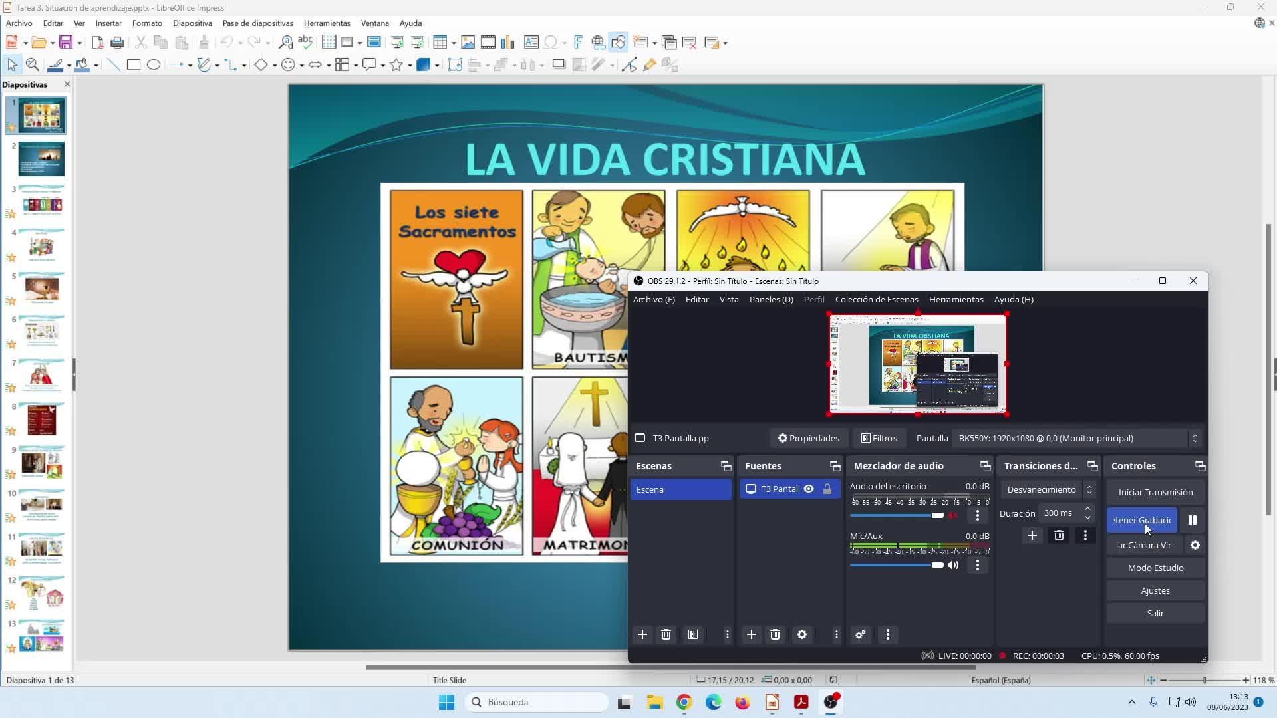1277x718 pixels.
Task: Toggle lock on T3 Pantalla source
Action: pos(827,489)
